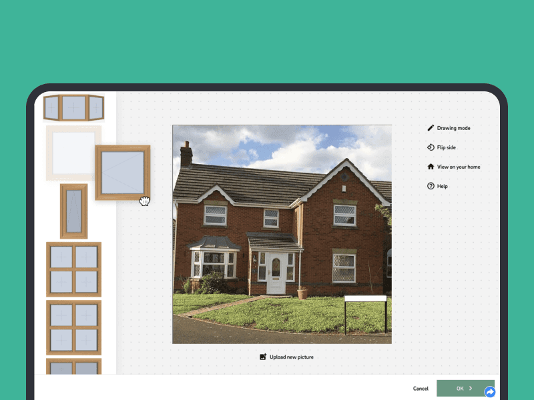
Task: Click the blue share arrow icon
Action: click(x=490, y=391)
